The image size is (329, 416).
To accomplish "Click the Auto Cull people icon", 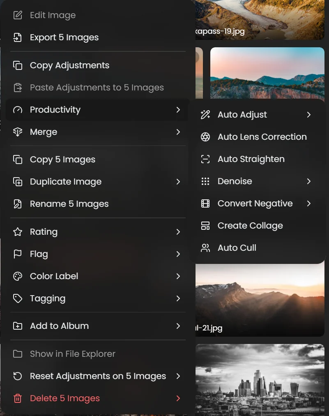I will [x=205, y=248].
